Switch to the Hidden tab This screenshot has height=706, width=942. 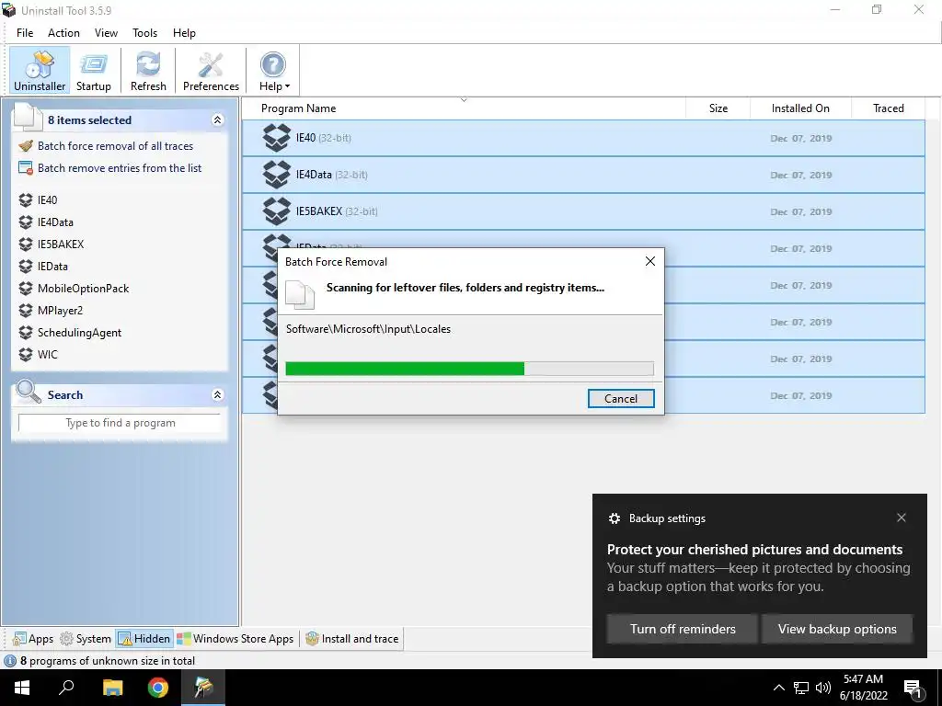(x=144, y=639)
